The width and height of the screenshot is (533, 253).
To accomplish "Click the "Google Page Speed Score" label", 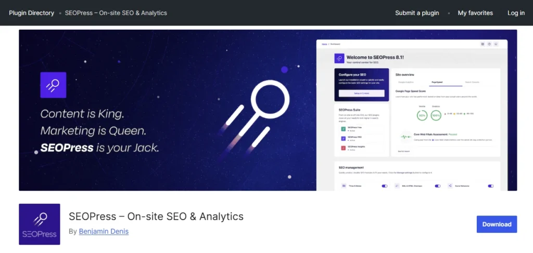I will point(411,91).
